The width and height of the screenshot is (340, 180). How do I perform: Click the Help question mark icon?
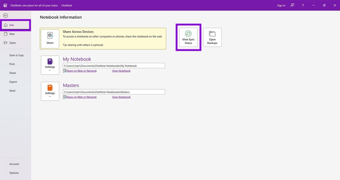click(303, 5)
